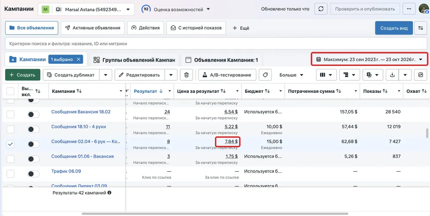Screen dimensions: 430x216
Task: Tick checkbox for 'Сообщения Вакансия 18.02'
Action: coord(10,114)
